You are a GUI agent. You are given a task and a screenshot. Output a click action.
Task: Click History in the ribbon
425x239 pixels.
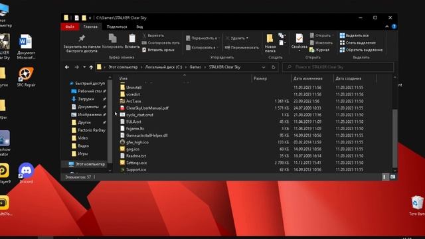click(x=319, y=50)
